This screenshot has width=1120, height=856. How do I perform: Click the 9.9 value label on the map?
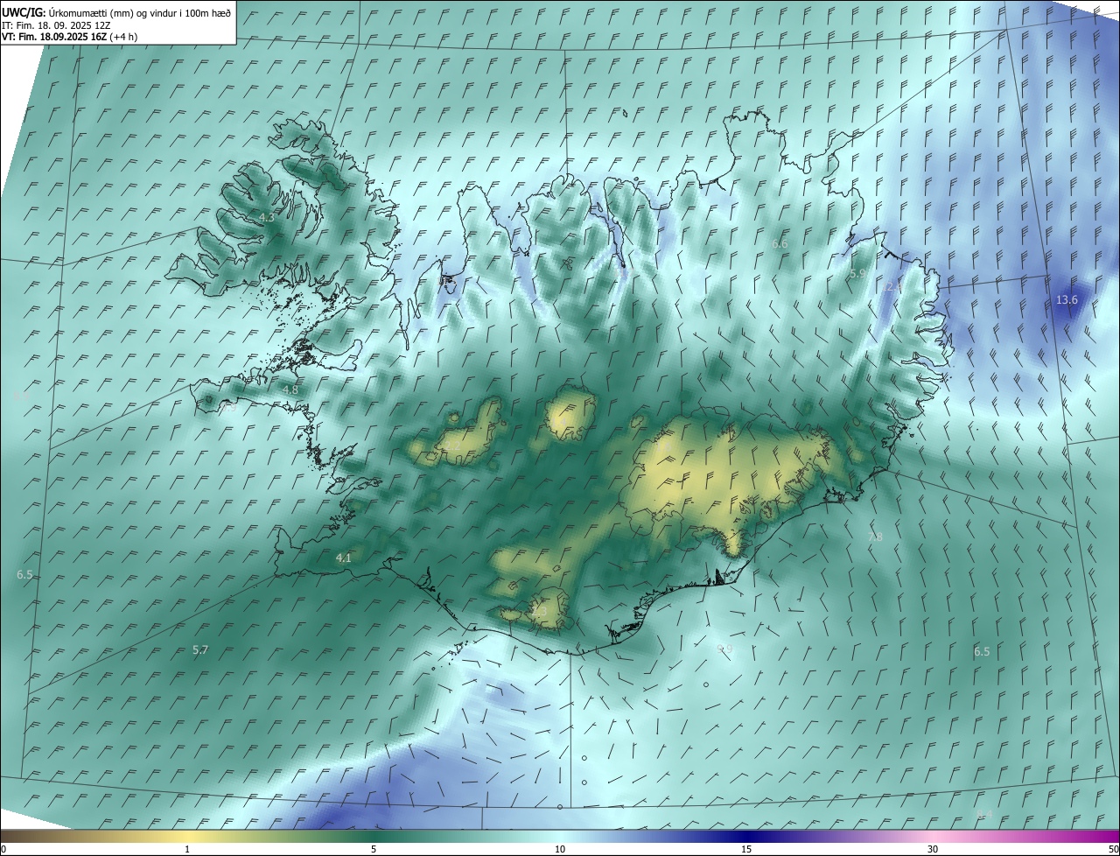coord(724,649)
